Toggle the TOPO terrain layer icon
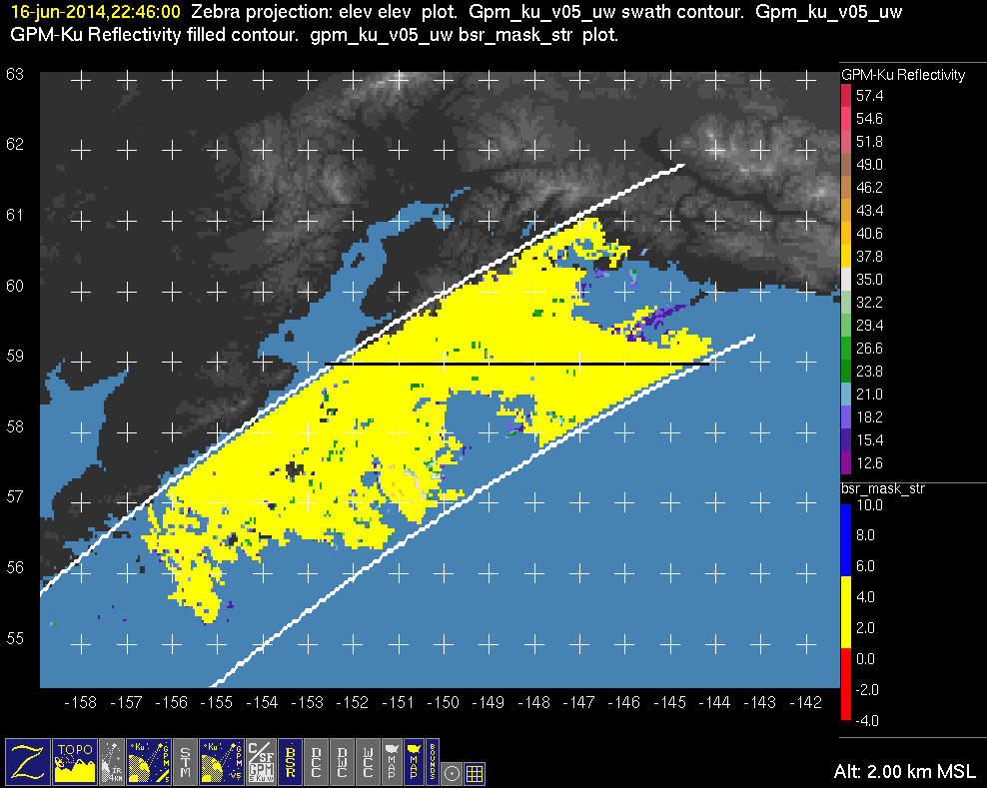This screenshot has width=987, height=788. pos(76,761)
